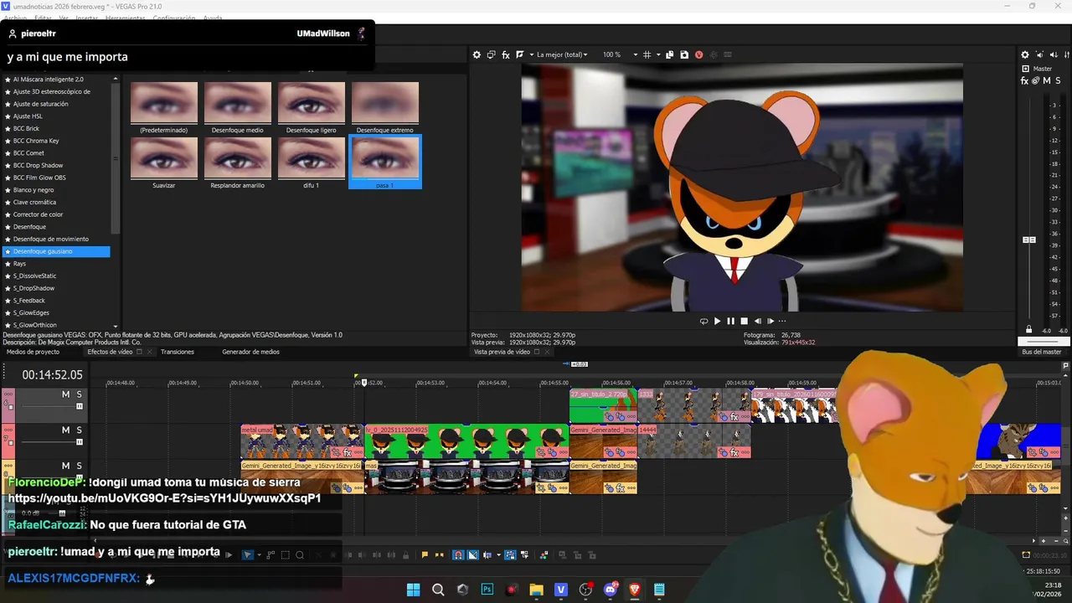The width and height of the screenshot is (1072, 603).
Task: Step to next frame under preview
Action: point(770,321)
